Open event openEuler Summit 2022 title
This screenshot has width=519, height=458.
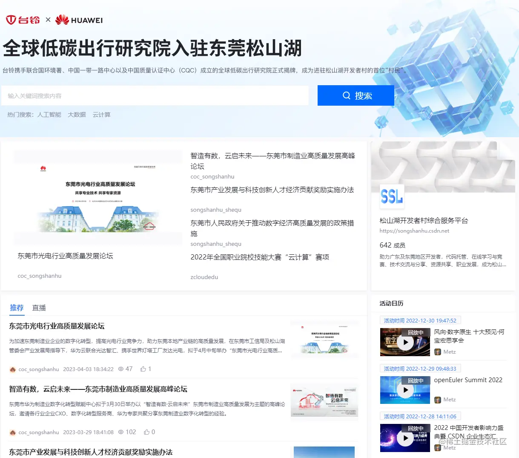468,380
